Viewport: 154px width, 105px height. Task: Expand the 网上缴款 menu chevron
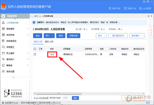coord(28,53)
